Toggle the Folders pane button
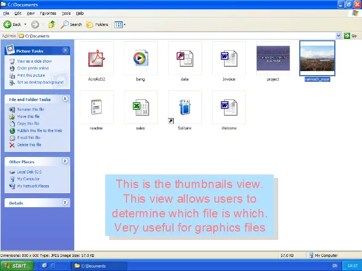 coord(97,24)
